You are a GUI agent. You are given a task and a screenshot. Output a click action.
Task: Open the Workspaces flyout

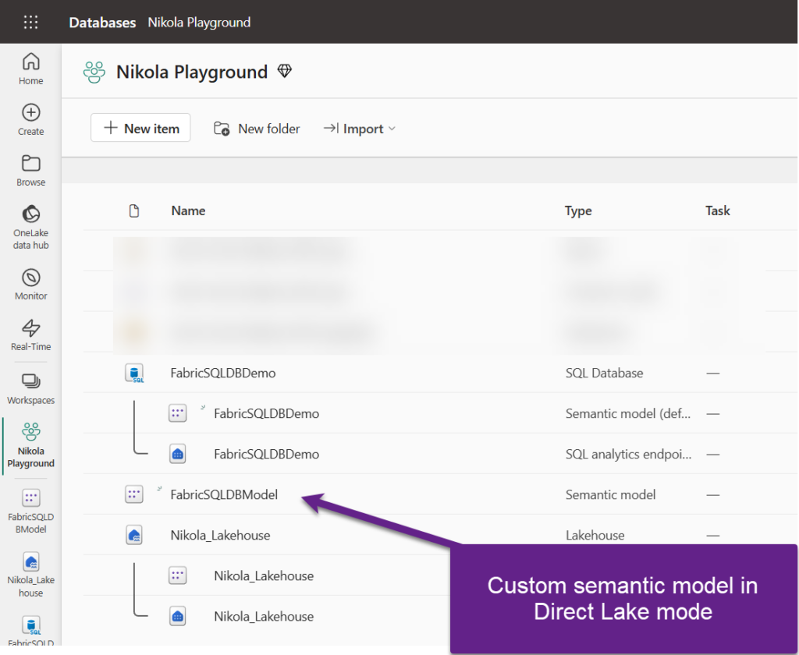[x=30, y=389]
